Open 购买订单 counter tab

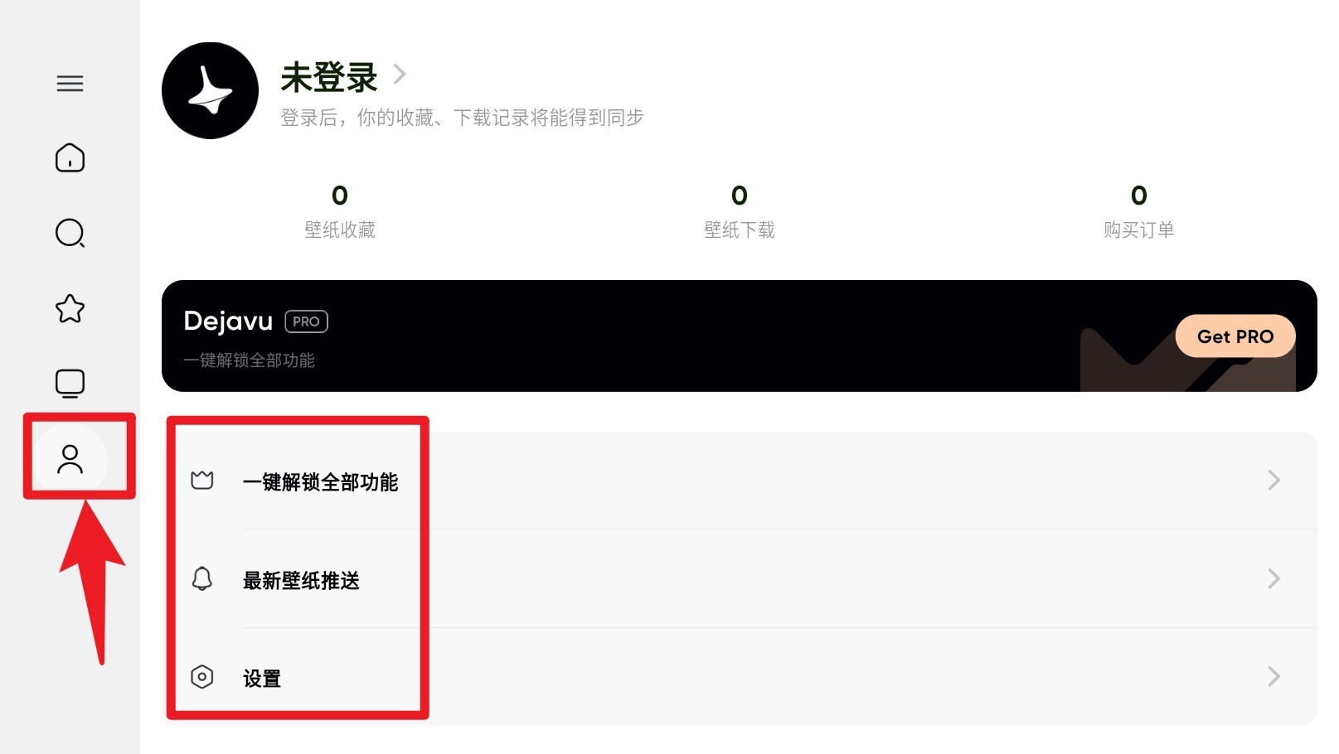[1139, 212]
